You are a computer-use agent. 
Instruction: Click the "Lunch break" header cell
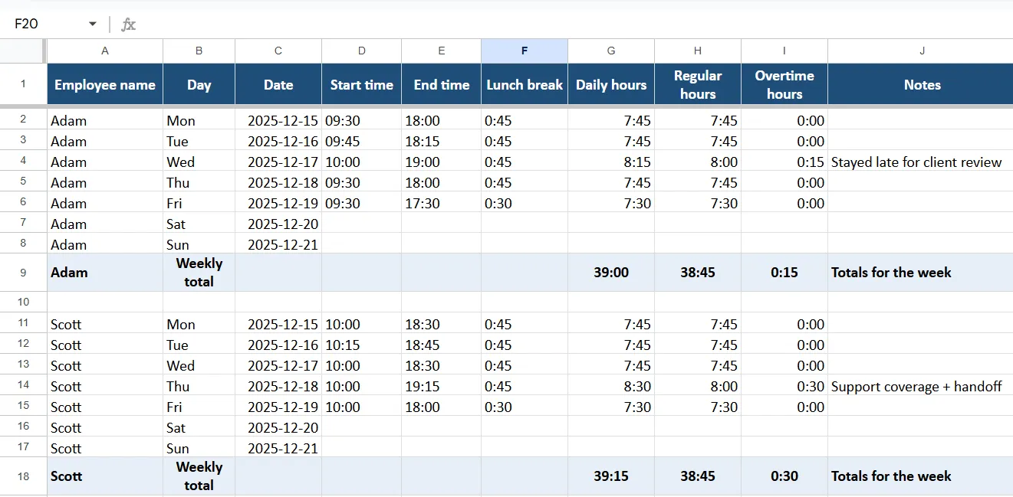coord(525,84)
